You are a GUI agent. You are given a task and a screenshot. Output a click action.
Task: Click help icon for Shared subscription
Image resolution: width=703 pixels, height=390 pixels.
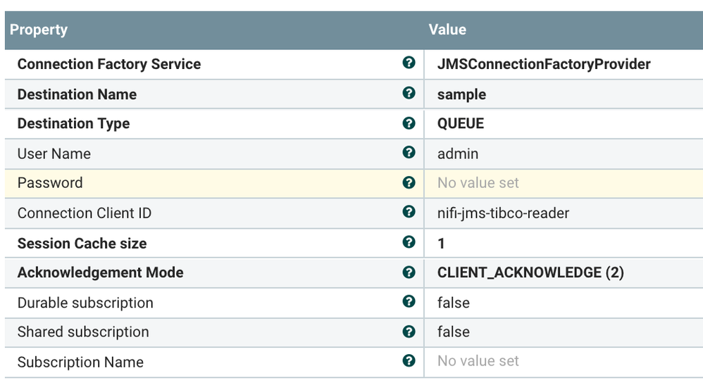409,332
